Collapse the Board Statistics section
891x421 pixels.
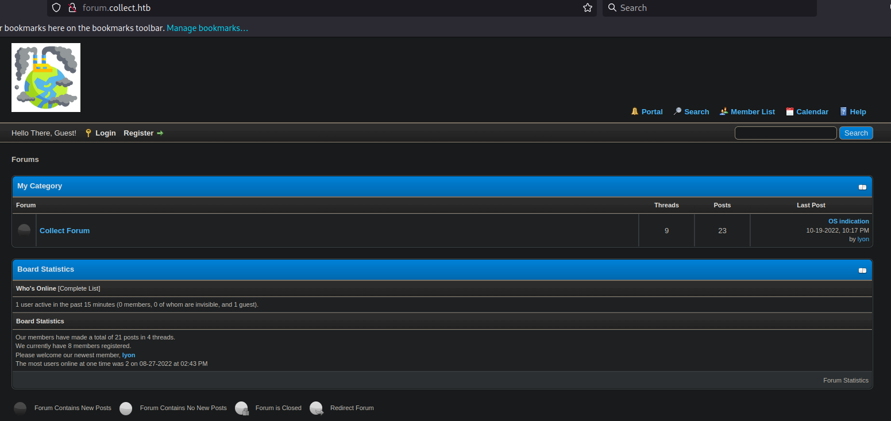862,271
